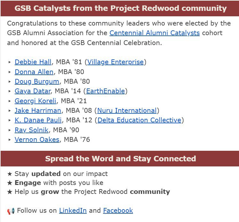Open the Delta Education Collective link
Viewport: 239px width, 222px height.
(x=139, y=120)
